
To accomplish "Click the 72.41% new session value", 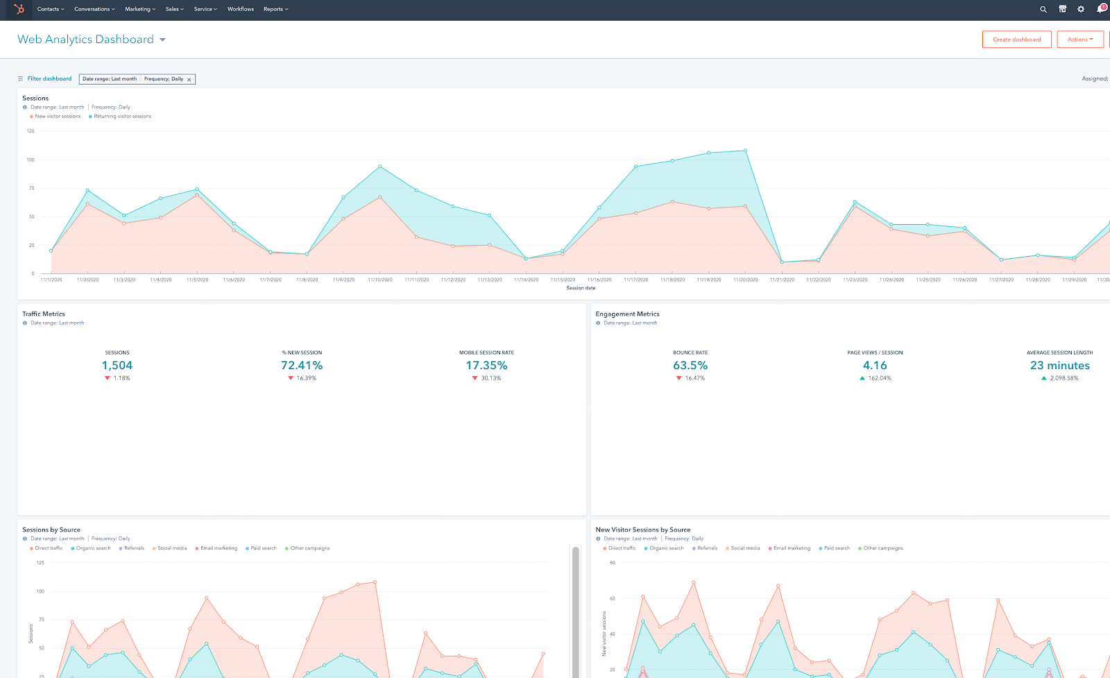I will point(302,366).
